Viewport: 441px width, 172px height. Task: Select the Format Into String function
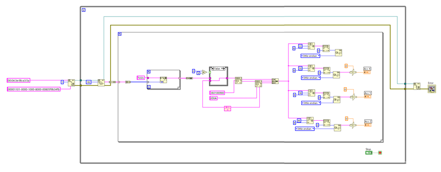click(x=163, y=79)
